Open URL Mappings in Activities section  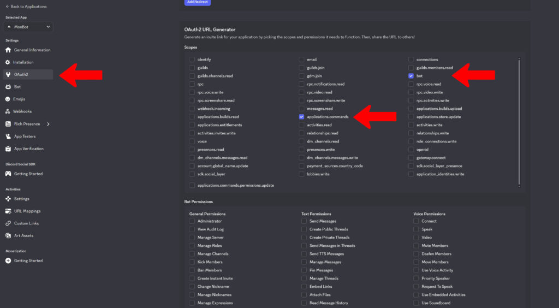[x=27, y=211]
